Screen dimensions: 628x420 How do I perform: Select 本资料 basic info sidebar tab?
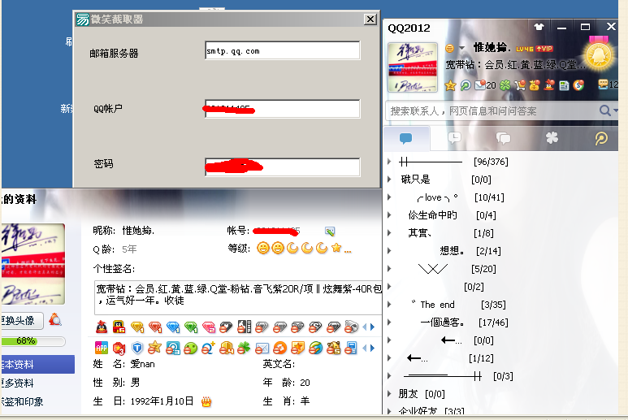tap(37, 364)
